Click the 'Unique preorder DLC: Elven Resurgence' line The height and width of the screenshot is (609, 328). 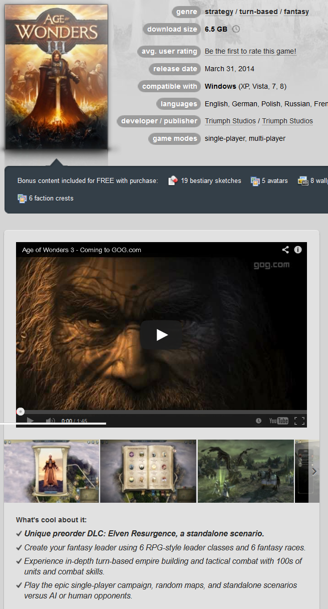144,533
